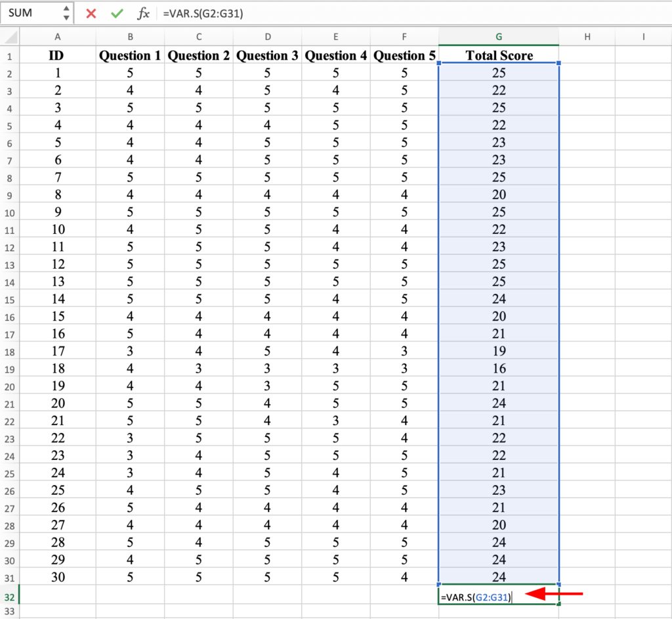
Task: Select the Total Score header cell
Action: pos(499,56)
